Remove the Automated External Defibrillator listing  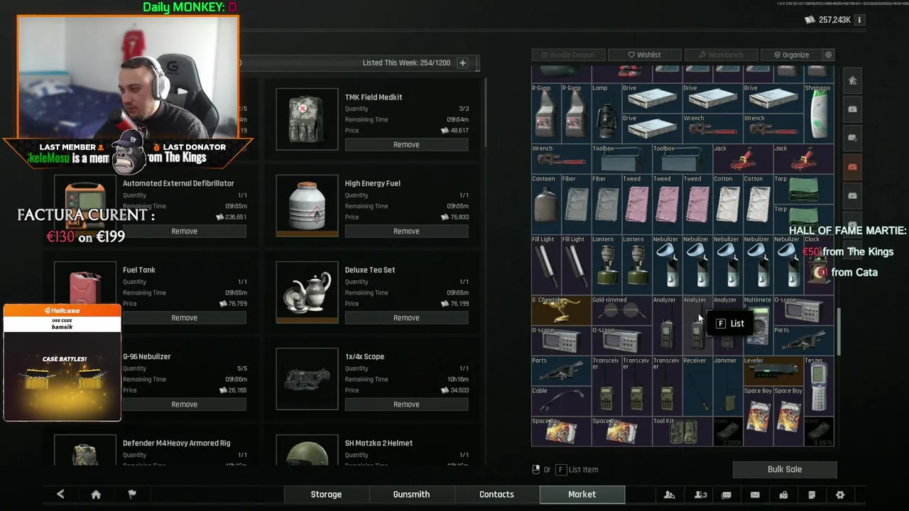(184, 231)
